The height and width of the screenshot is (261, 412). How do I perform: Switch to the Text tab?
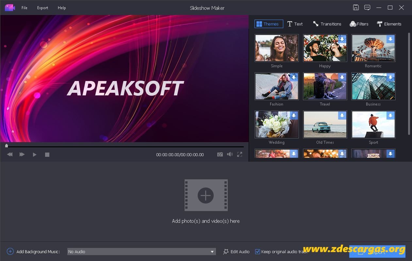coord(295,24)
